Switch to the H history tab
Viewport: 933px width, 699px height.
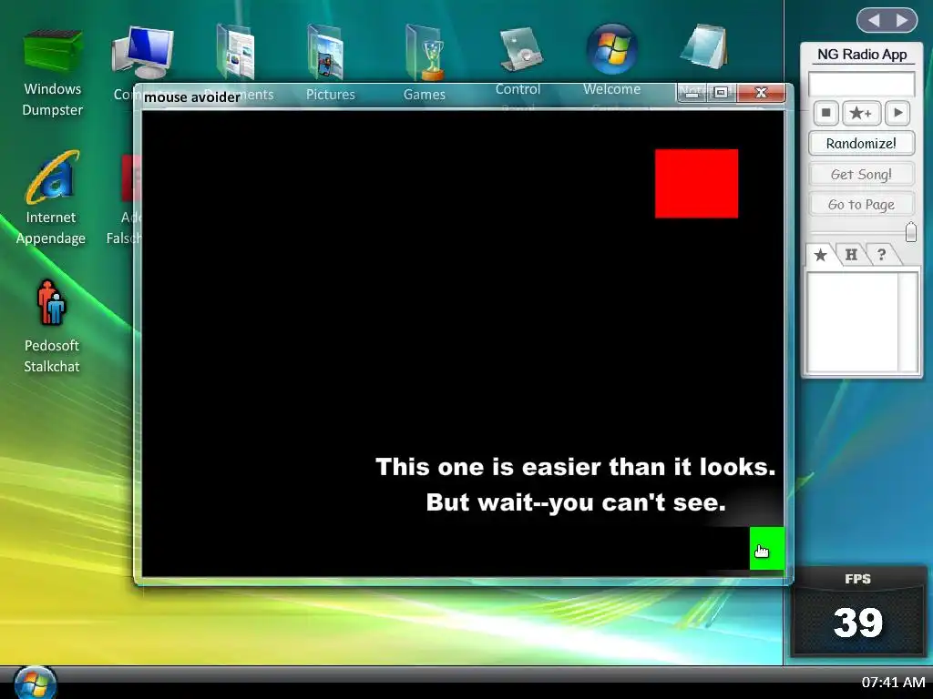[852, 255]
